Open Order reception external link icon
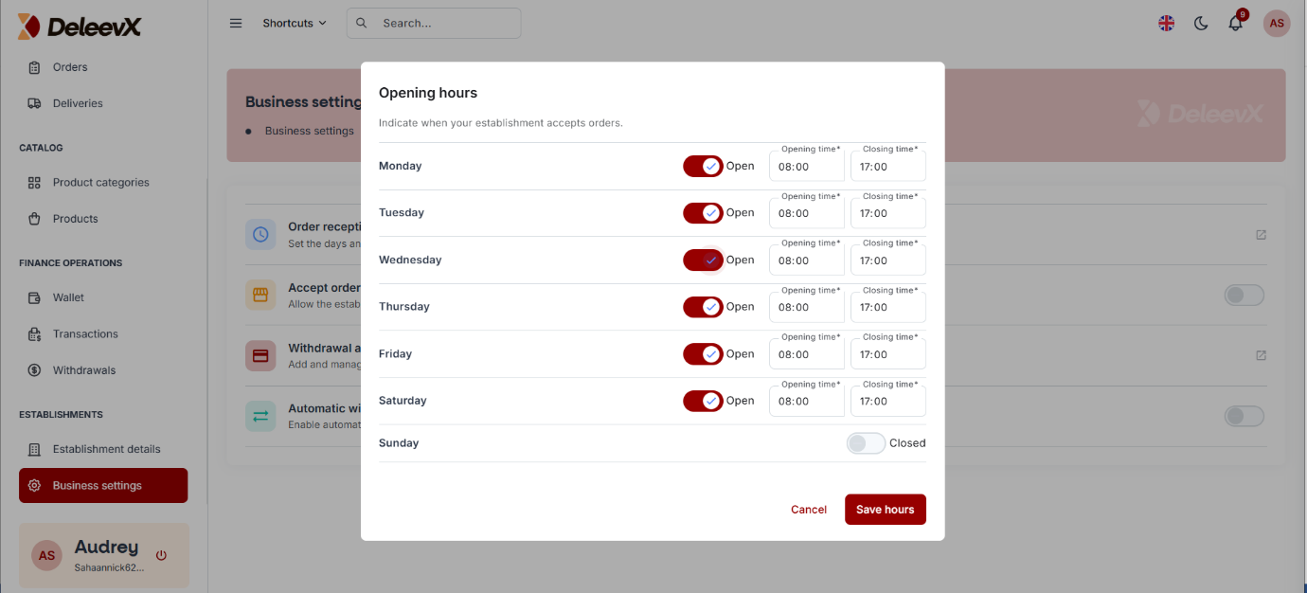 [x=1261, y=235]
